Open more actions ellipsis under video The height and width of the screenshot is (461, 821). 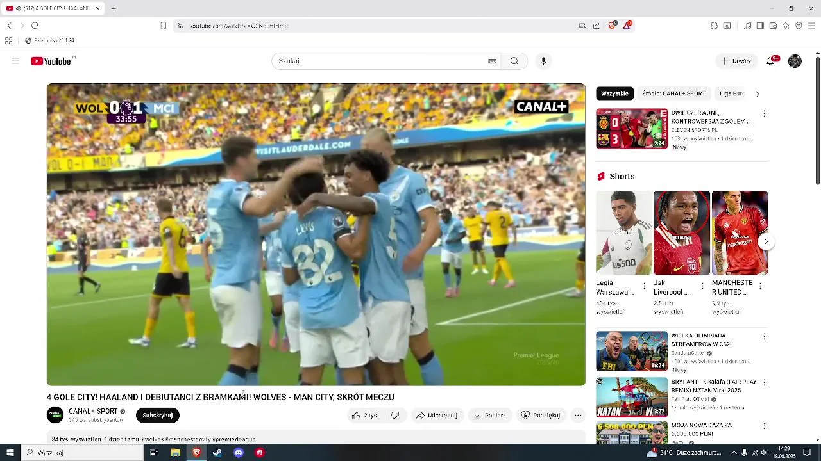(x=578, y=415)
